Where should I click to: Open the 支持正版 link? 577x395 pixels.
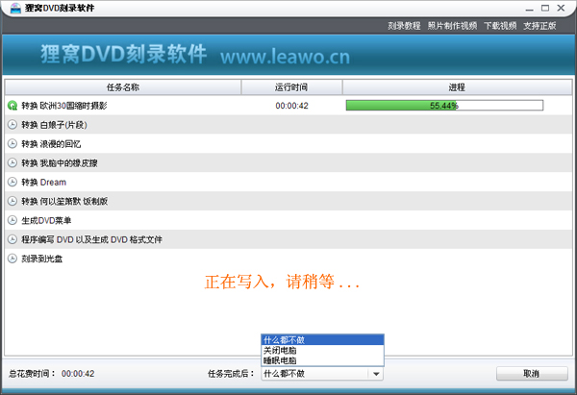pyautogui.click(x=539, y=26)
